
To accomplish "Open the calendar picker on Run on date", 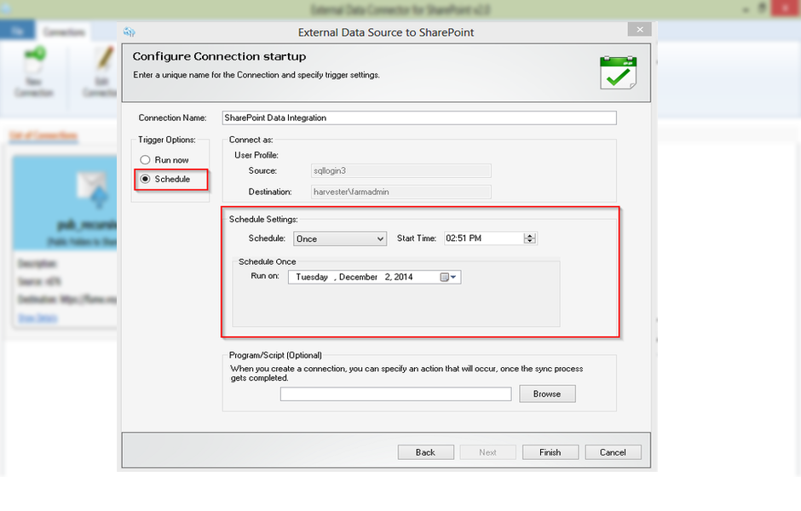I will tap(449, 277).
